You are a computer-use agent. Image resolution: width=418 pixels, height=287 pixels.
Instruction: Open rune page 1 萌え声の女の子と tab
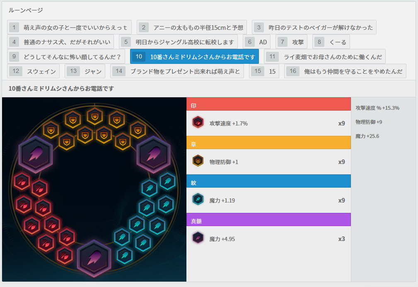pyautogui.click(x=69, y=27)
